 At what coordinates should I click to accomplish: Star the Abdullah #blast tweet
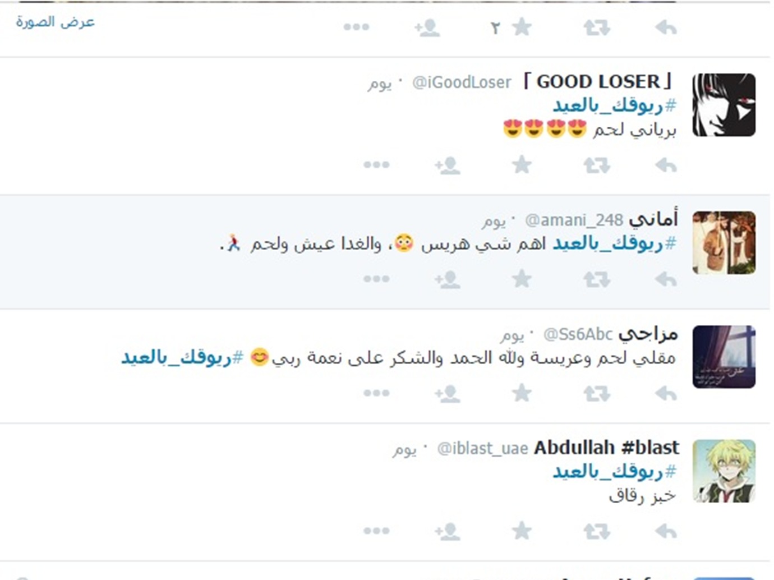point(522,531)
